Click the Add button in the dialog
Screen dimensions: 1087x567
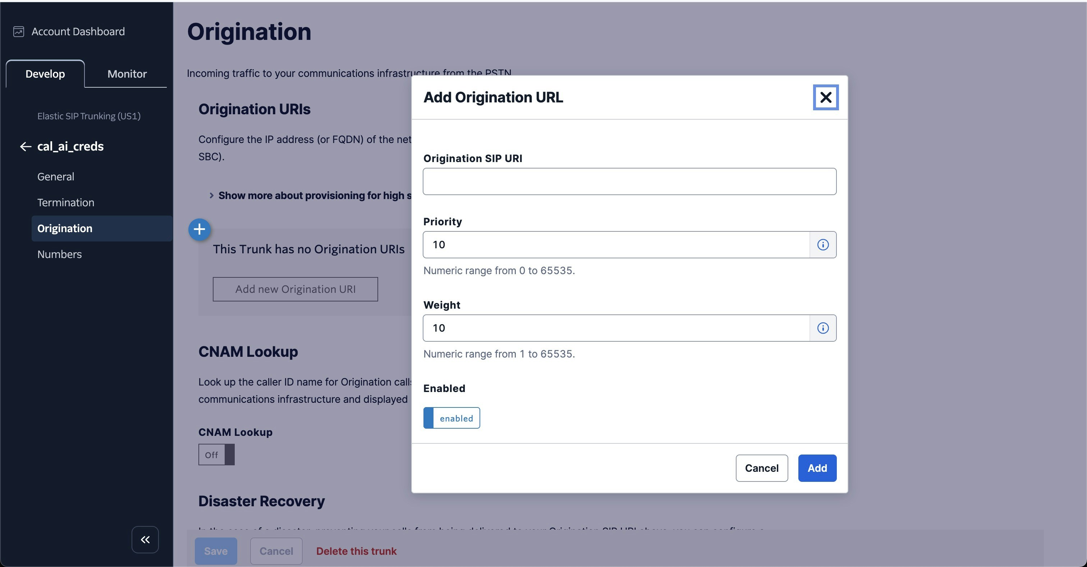tap(817, 468)
